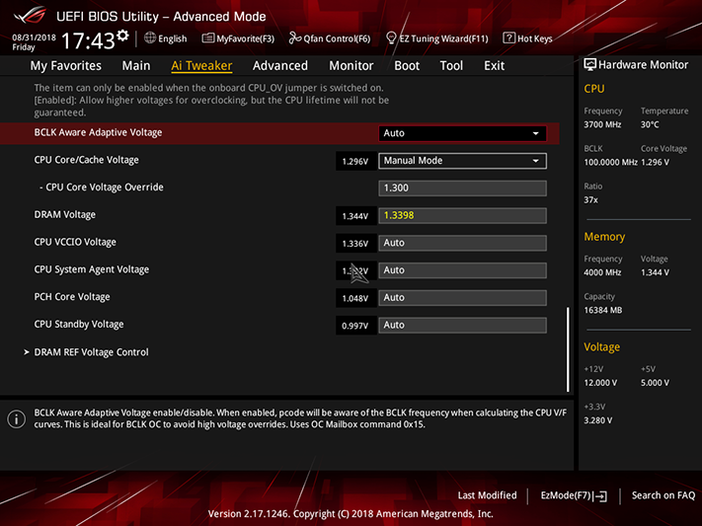Image resolution: width=702 pixels, height=526 pixels.
Task: Click the 30°C temperature value
Action: pos(650,124)
